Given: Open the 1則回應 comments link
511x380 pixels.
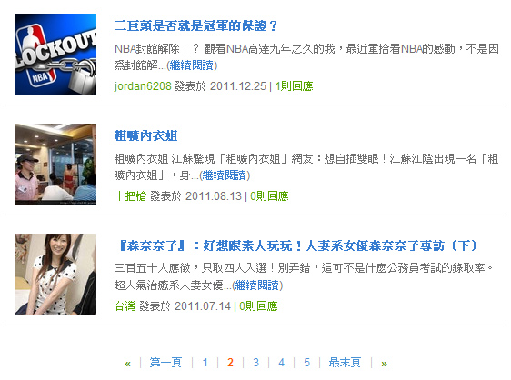Looking at the screenshot, I should 294,86.
